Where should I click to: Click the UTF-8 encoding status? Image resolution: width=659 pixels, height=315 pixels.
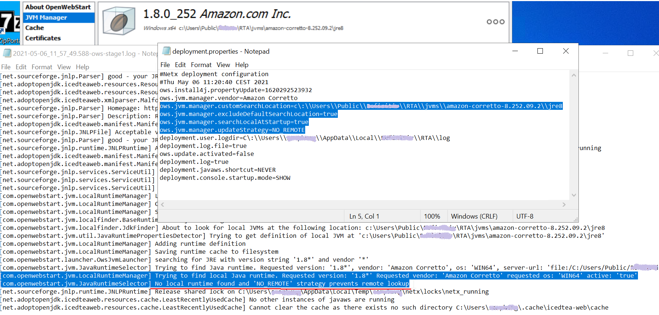tap(525, 216)
